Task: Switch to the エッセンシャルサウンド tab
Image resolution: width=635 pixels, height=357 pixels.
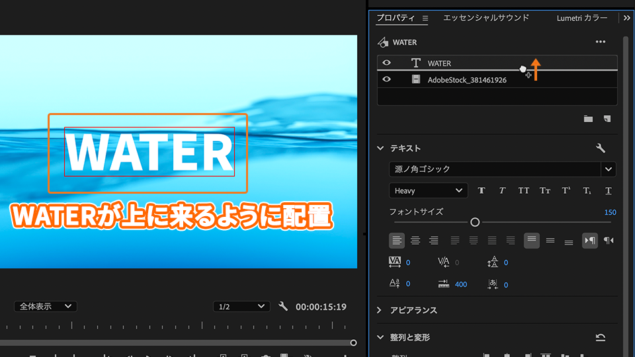Action: point(486,18)
